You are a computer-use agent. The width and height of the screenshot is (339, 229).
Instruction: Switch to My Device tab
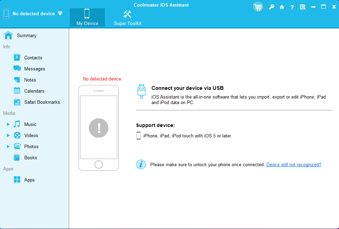click(87, 17)
